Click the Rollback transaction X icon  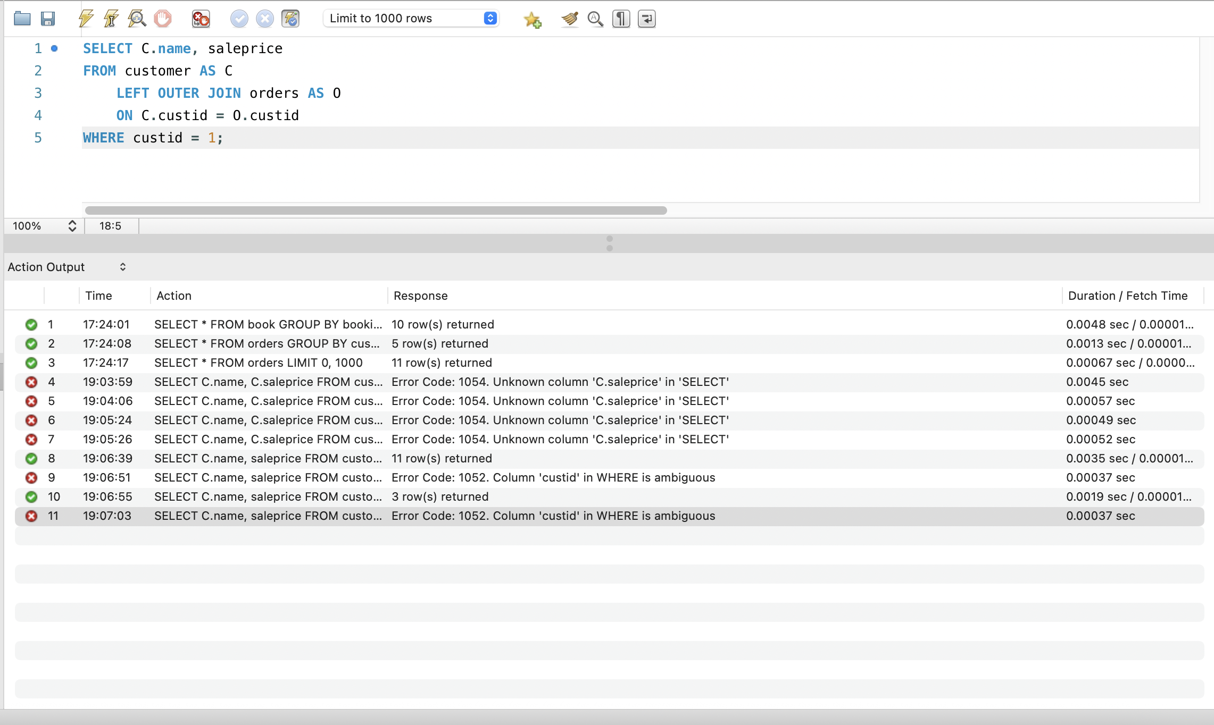pos(264,19)
